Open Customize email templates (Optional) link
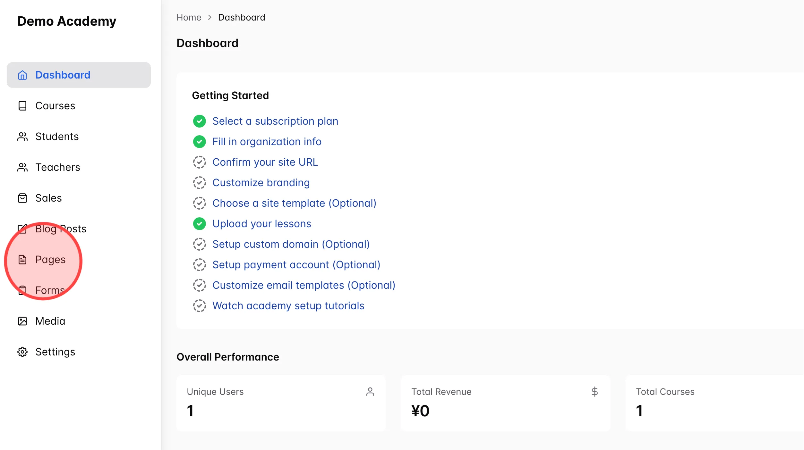The height and width of the screenshot is (450, 804). click(x=304, y=285)
